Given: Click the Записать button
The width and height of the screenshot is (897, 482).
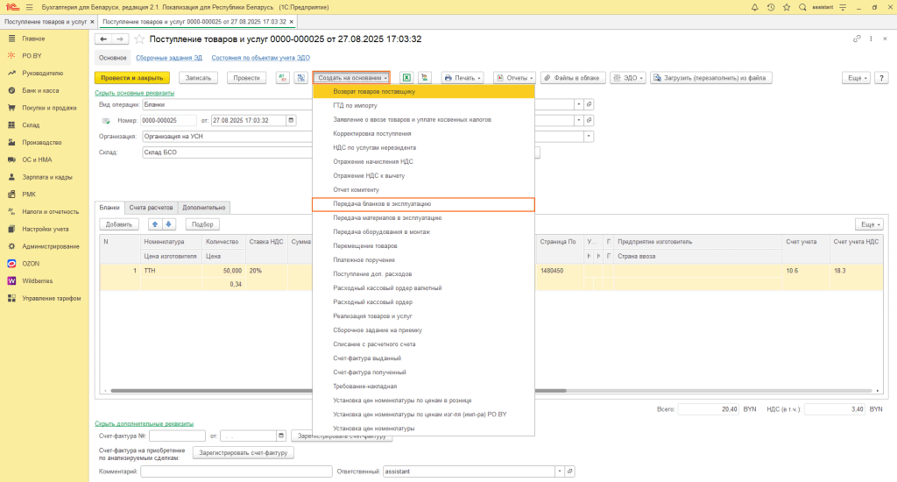Looking at the screenshot, I should click(x=199, y=78).
